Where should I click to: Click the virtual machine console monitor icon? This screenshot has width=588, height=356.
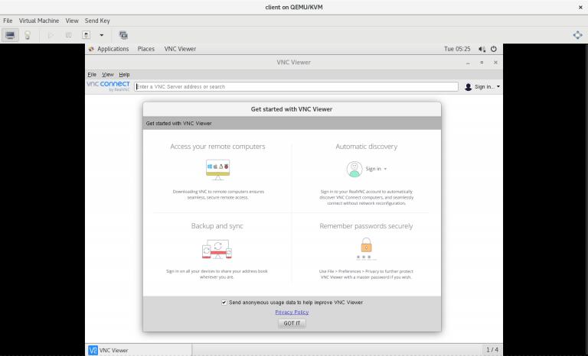coord(11,35)
